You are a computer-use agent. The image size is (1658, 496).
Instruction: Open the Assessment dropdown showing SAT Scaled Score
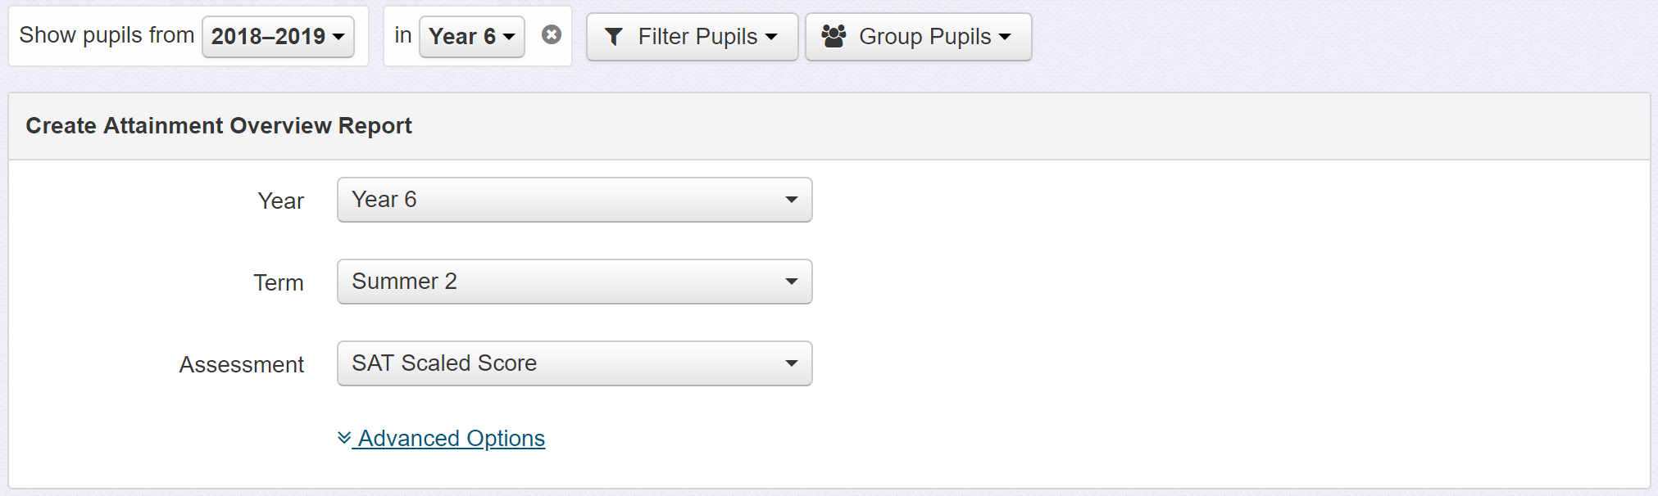[574, 363]
